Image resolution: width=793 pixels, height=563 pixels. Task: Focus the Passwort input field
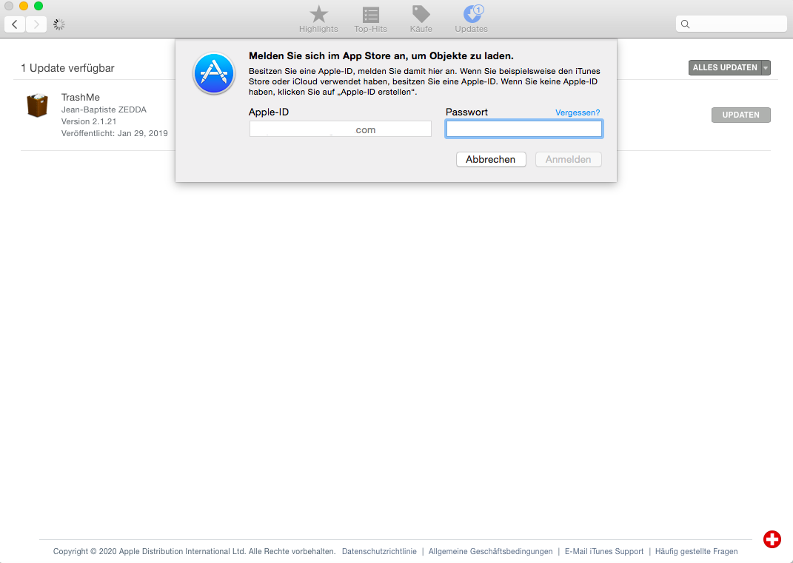(x=524, y=129)
